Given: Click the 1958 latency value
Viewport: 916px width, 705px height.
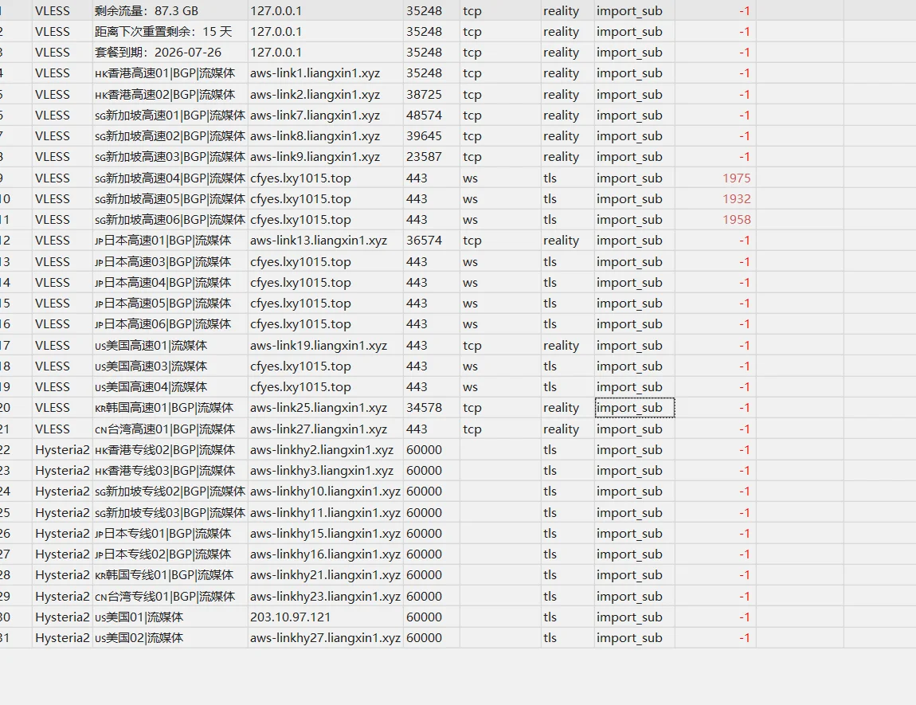Looking at the screenshot, I should click(737, 220).
